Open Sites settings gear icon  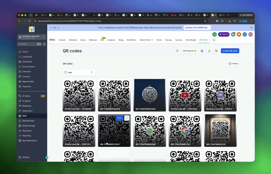point(214,40)
